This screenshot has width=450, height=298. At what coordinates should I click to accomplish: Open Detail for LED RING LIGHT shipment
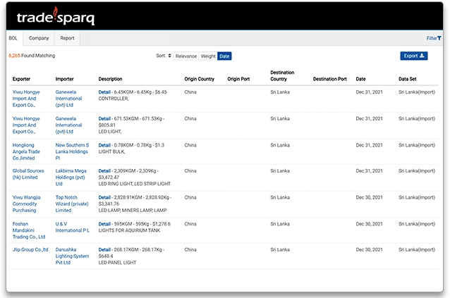coord(104,170)
